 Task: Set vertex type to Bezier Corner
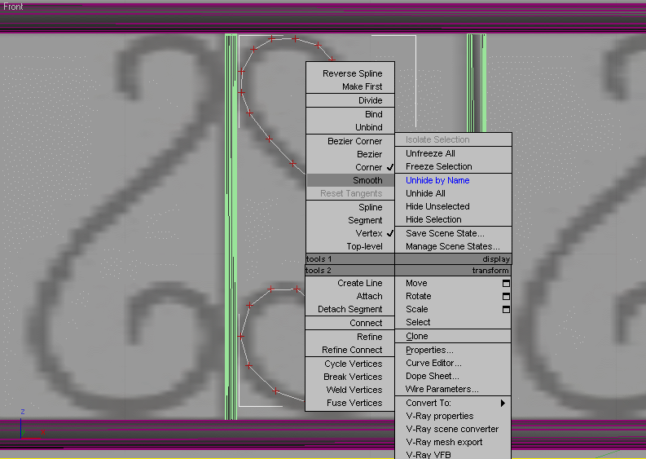point(354,141)
